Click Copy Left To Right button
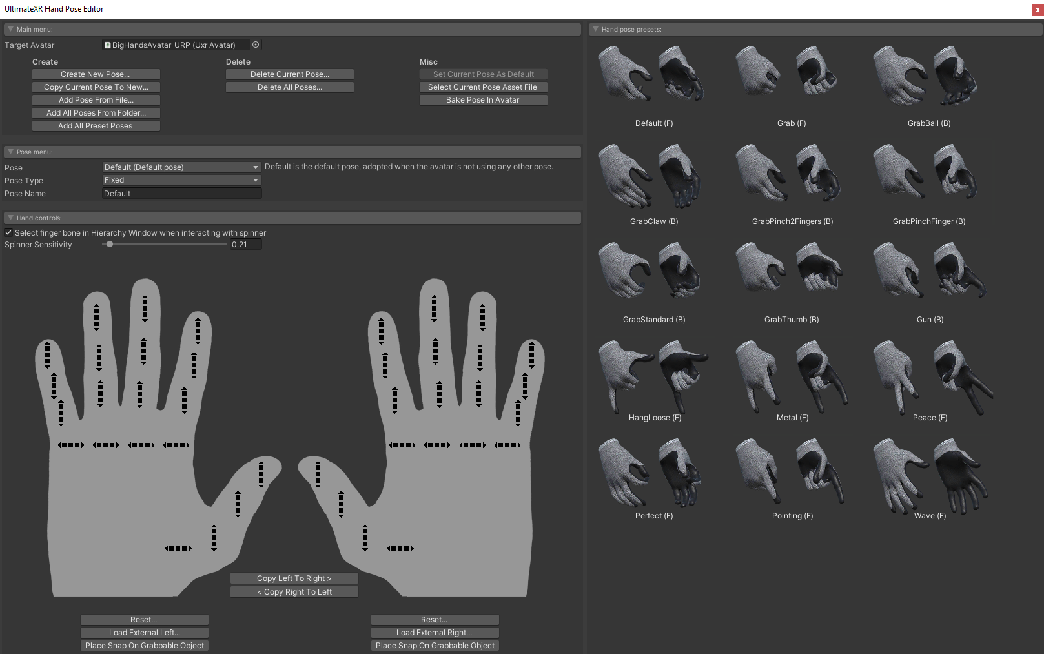Viewport: 1044px width, 654px height. coord(294,578)
